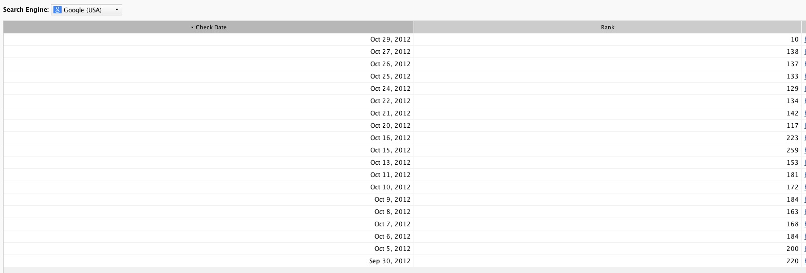Image resolution: width=806 pixels, height=273 pixels.
Task: Click the dropdown arrow beside Google (USA)
Action: click(x=117, y=10)
